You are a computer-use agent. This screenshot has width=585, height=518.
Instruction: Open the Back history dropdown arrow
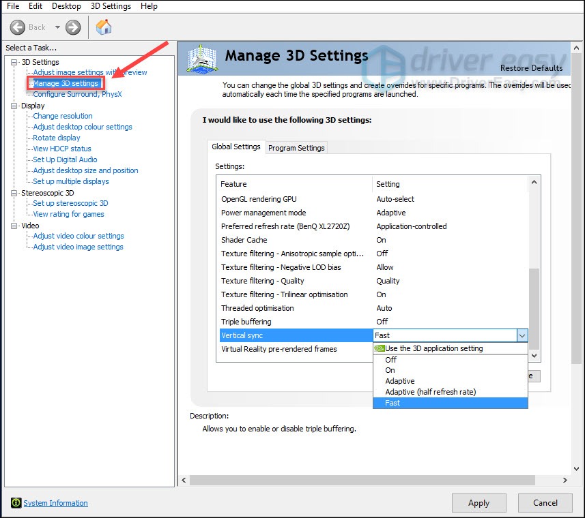pos(57,27)
